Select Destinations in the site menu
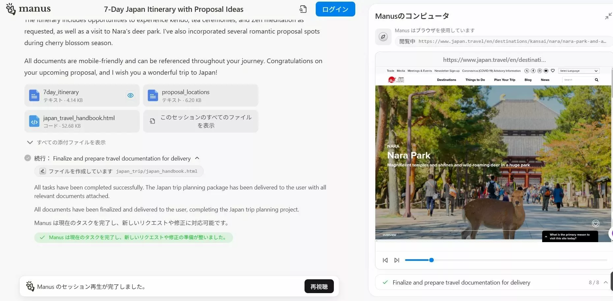613x301 pixels. (x=447, y=80)
